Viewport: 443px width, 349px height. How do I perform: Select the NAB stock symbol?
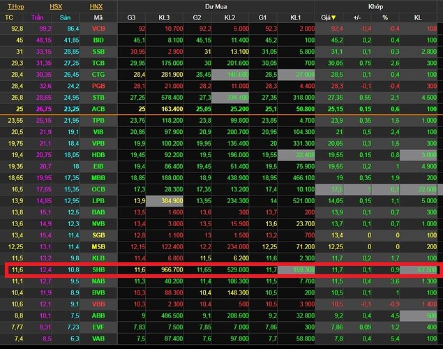point(98,281)
